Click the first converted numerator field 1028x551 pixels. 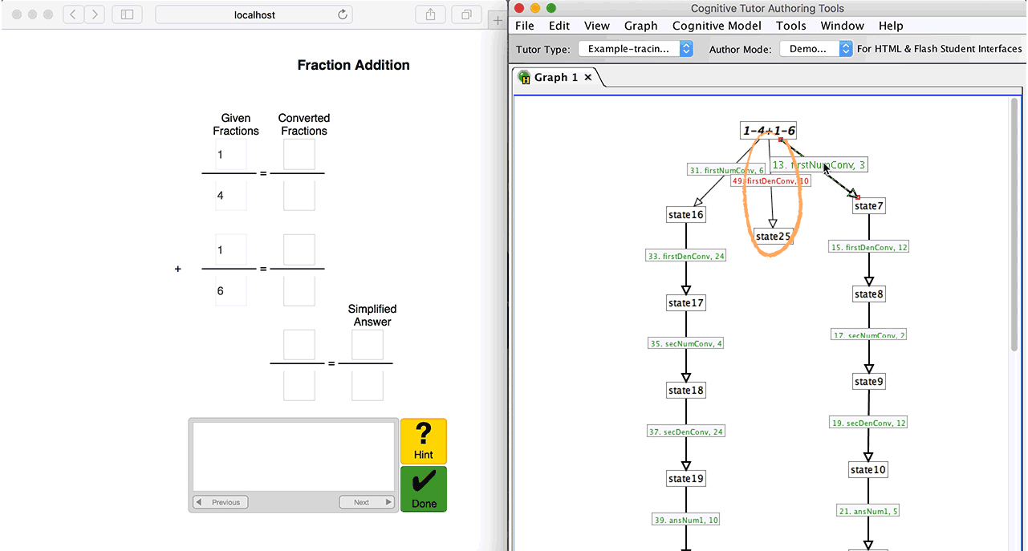point(299,155)
